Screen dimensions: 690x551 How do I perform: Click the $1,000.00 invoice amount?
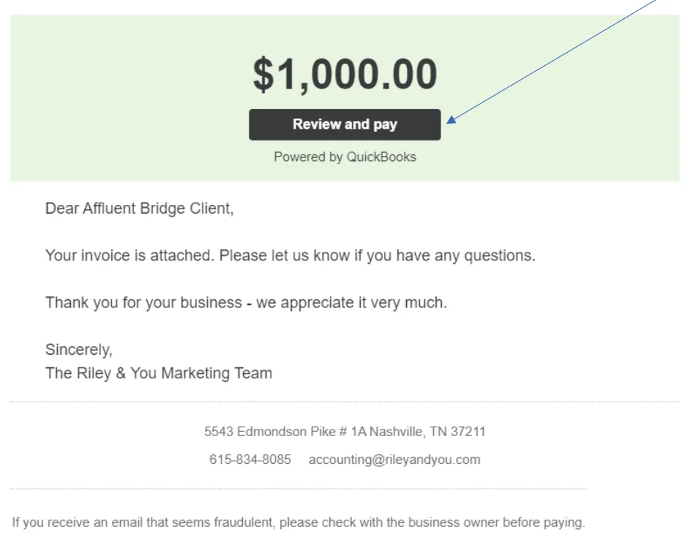pos(345,75)
